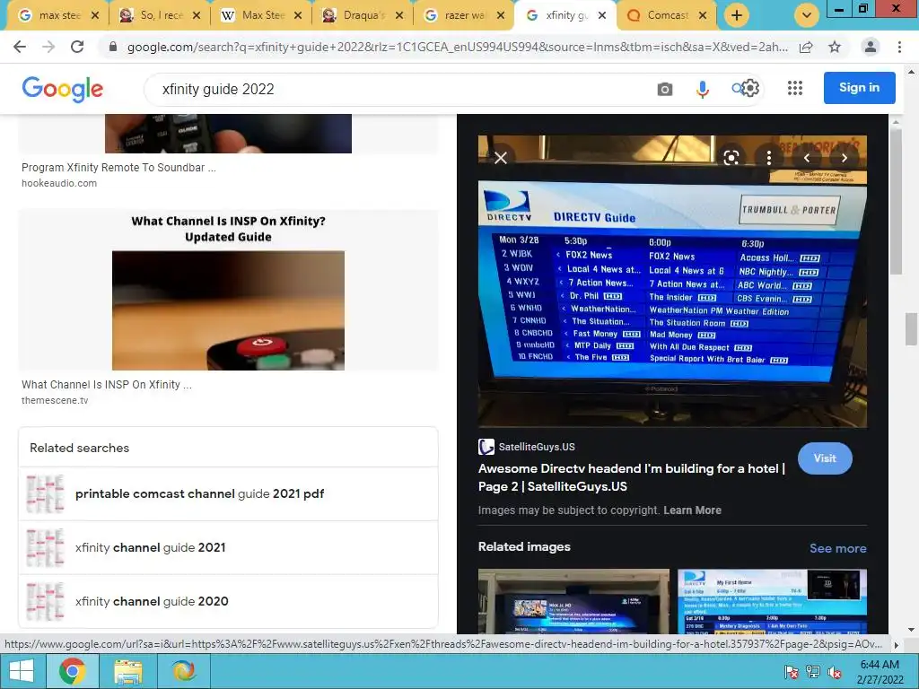Open File Explorer from the taskbar
Viewport: 919px width, 689px height.
(x=127, y=671)
